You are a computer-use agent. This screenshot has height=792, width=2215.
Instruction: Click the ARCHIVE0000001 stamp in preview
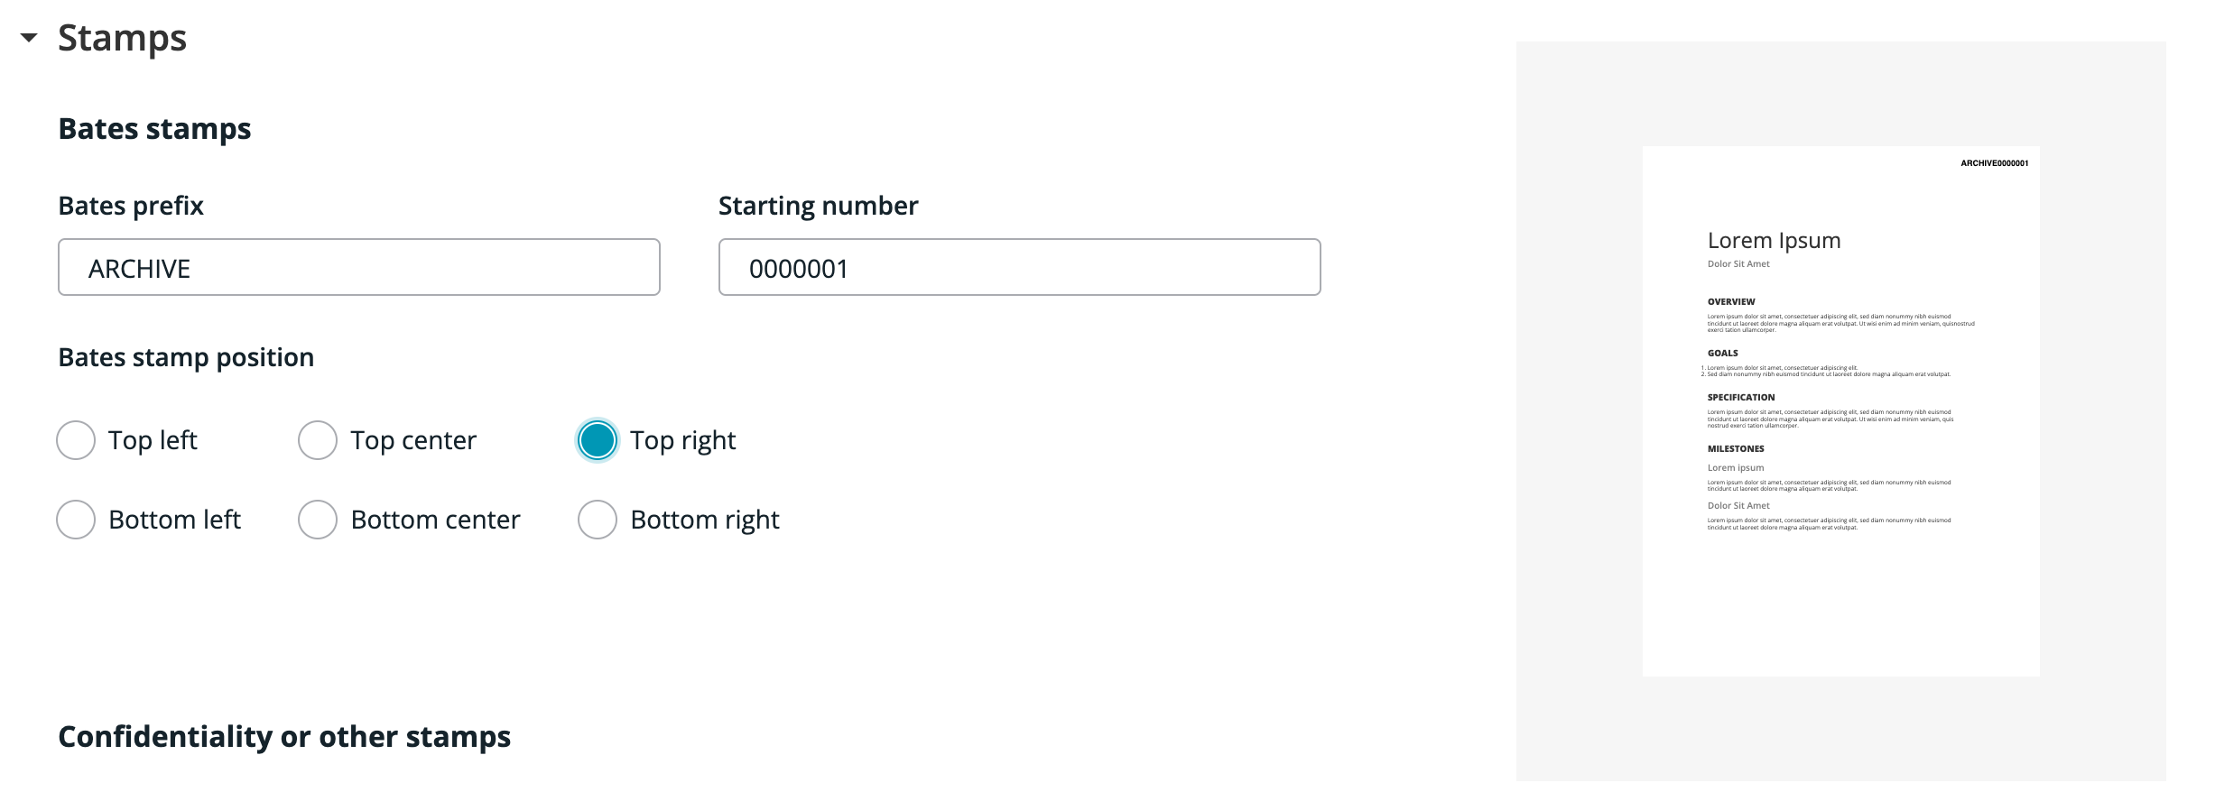click(1995, 163)
